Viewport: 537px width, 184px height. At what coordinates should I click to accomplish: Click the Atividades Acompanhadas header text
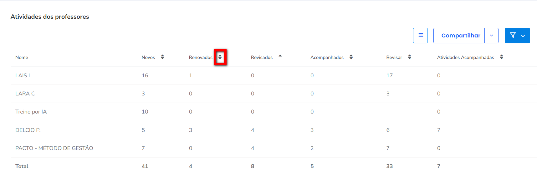pyautogui.click(x=465, y=57)
